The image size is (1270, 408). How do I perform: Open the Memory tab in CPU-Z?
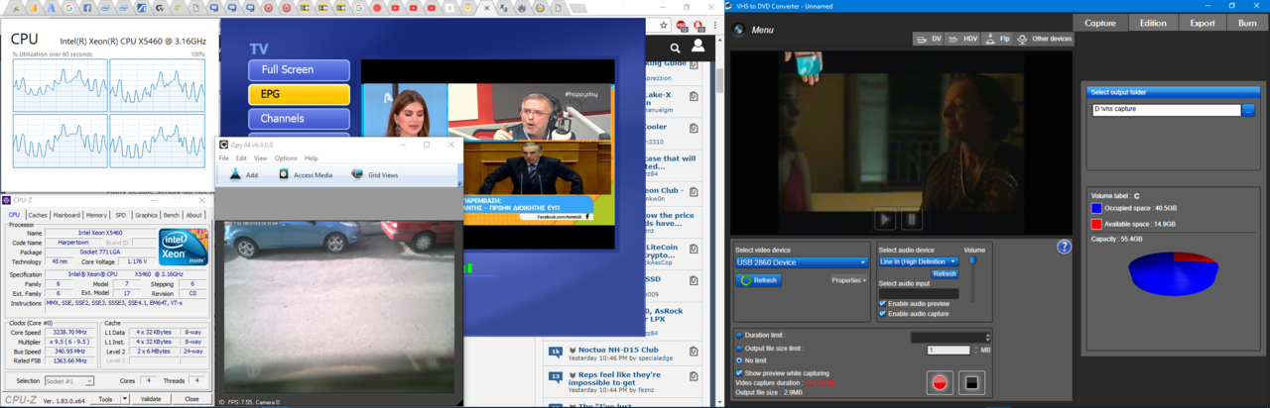[x=96, y=215]
